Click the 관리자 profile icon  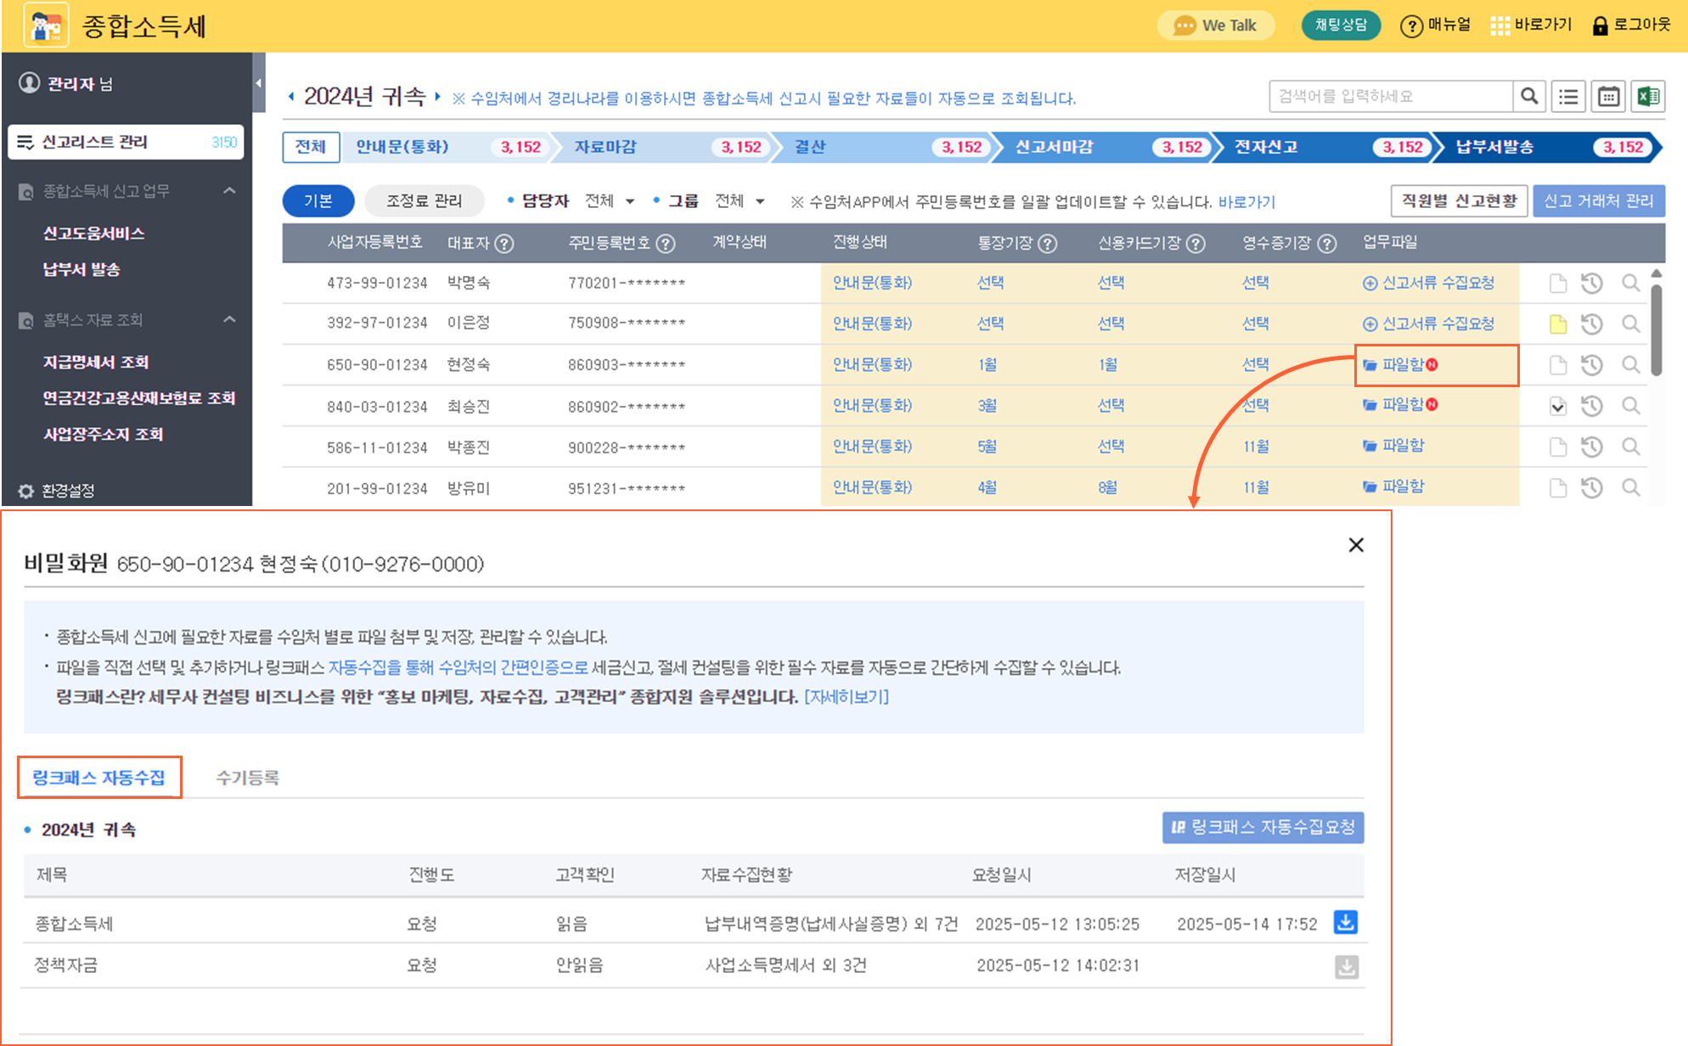(30, 83)
